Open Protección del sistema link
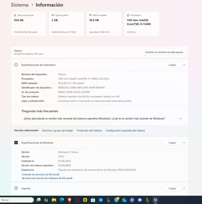This screenshot has height=204, width=202. coord(89,130)
